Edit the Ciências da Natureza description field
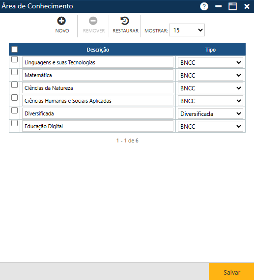Viewport: 254px width, 280px height. tap(98, 88)
